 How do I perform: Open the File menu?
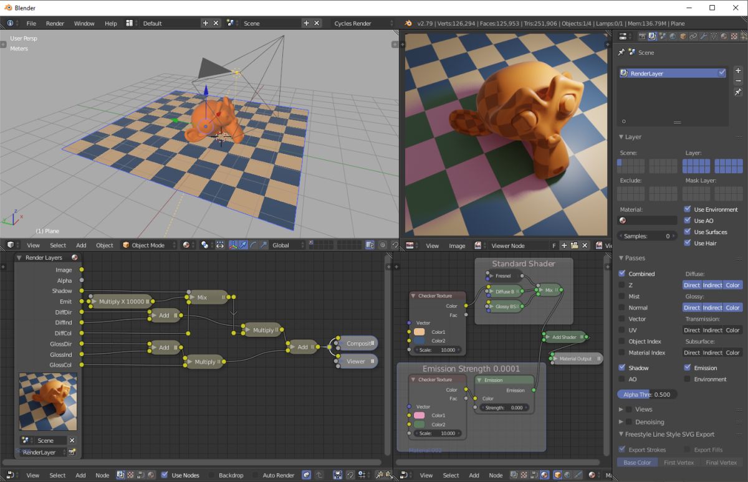31,23
